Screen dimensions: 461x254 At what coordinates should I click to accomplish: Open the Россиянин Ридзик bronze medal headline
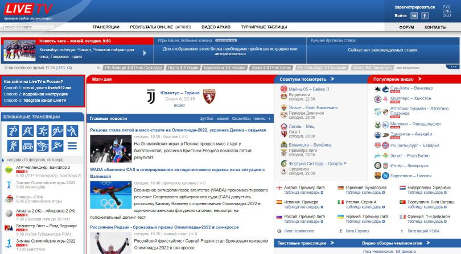pyautogui.click(x=164, y=227)
